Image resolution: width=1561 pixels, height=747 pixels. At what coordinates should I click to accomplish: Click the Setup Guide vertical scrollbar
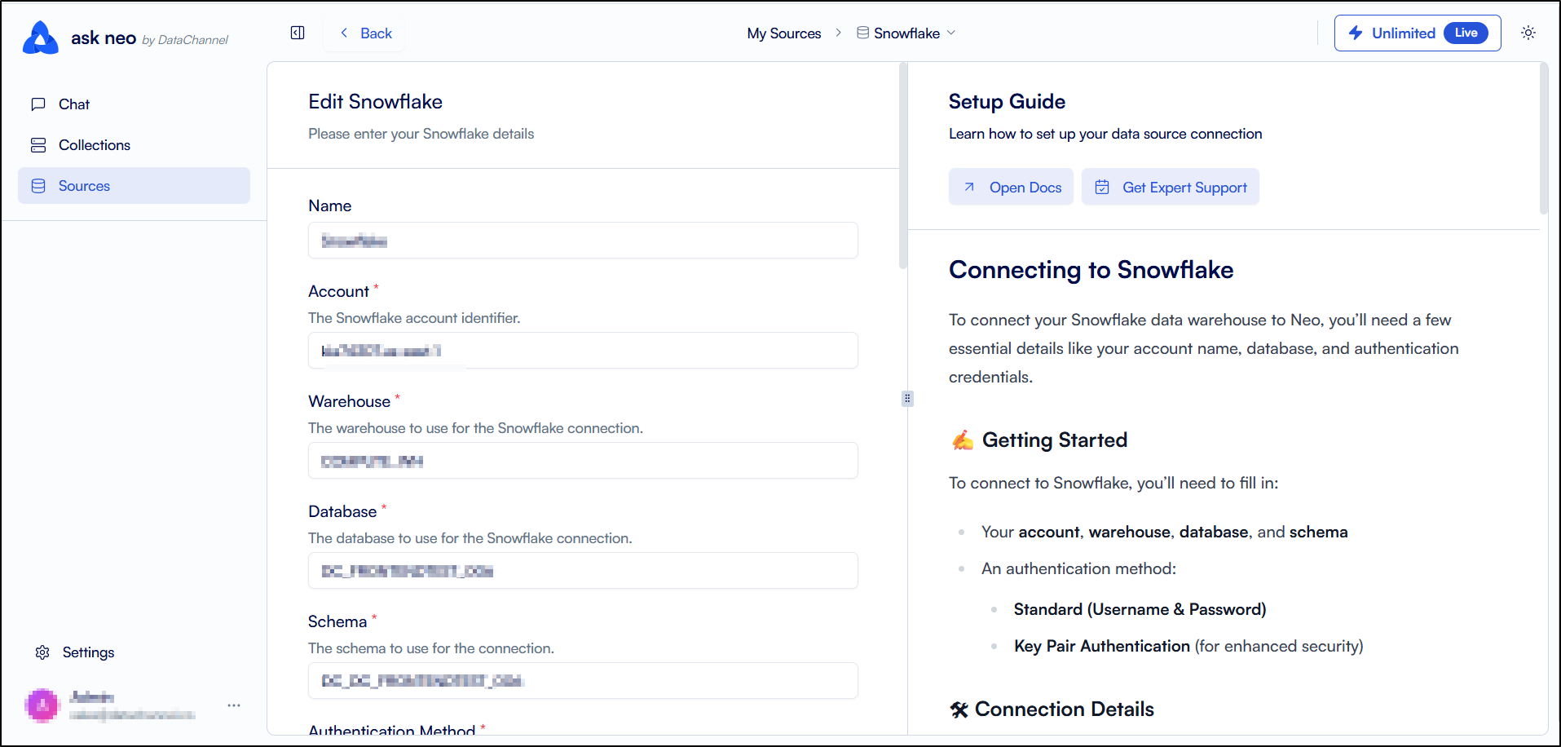(x=1543, y=139)
